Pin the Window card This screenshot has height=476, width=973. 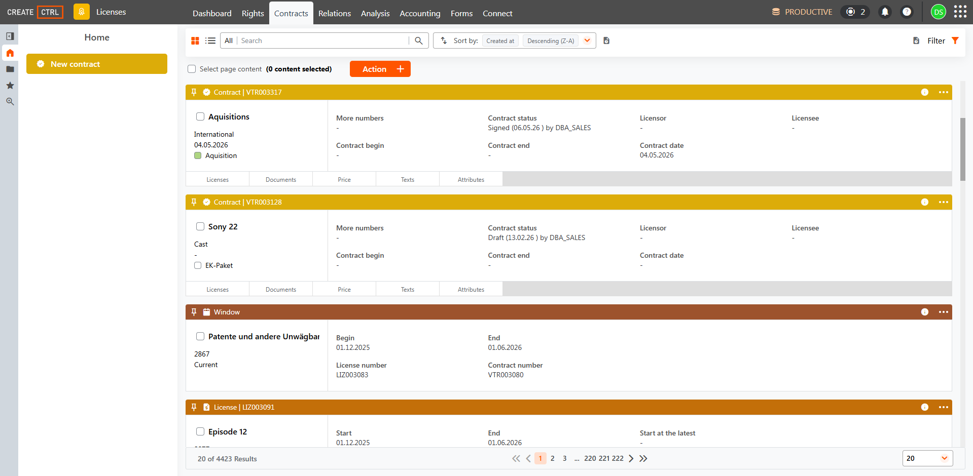point(194,312)
